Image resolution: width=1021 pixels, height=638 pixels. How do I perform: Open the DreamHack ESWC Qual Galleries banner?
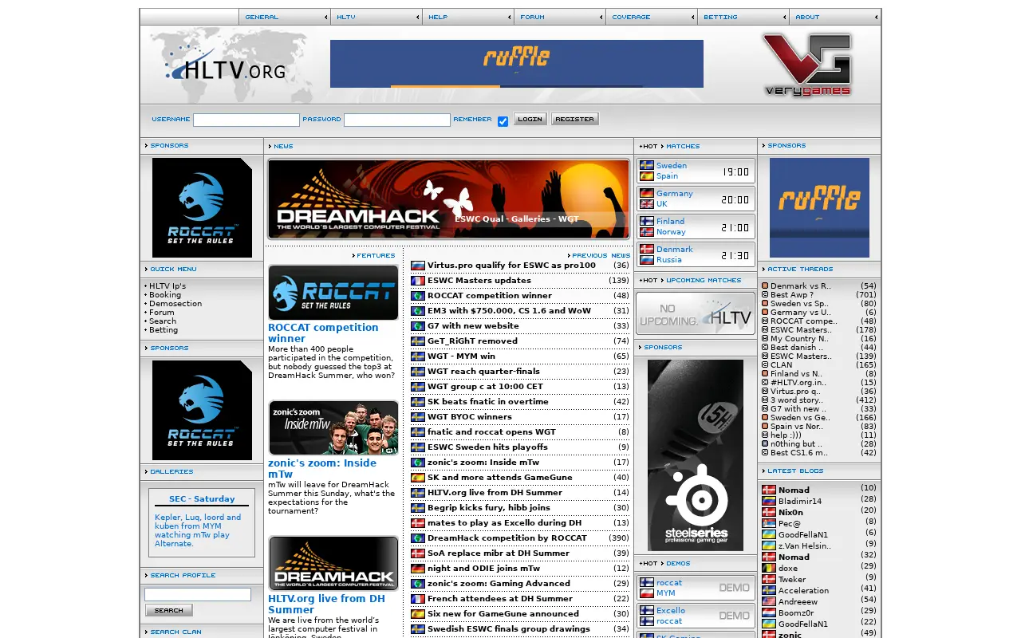pyautogui.click(x=448, y=199)
